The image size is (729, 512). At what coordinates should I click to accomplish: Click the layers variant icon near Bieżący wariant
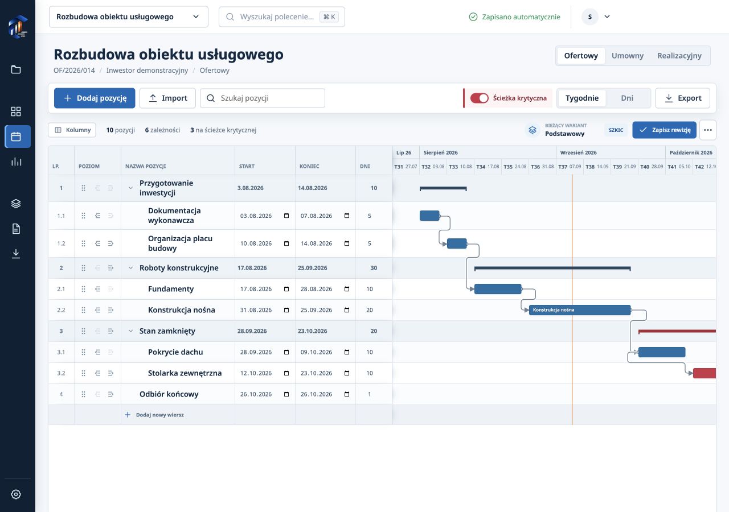(x=533, y=130)
